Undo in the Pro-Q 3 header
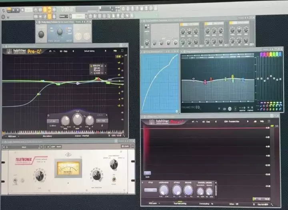 pyautogui.click(x=50, y=51)
